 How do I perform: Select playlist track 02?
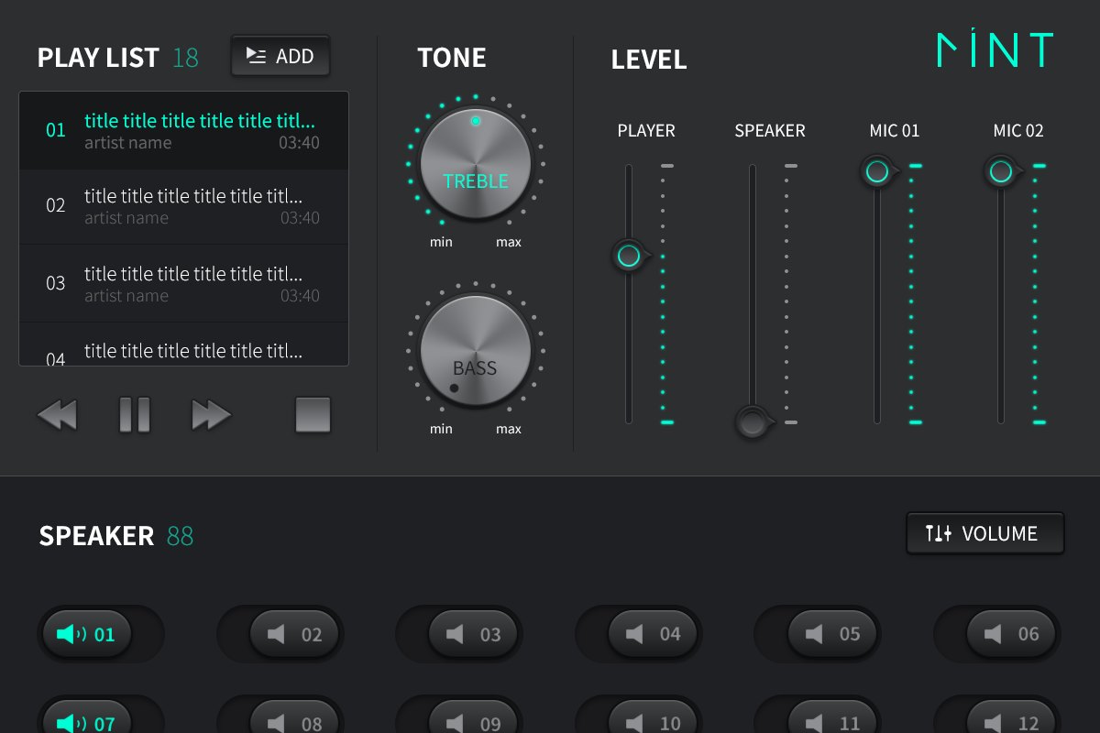click(x=183, y=206)
